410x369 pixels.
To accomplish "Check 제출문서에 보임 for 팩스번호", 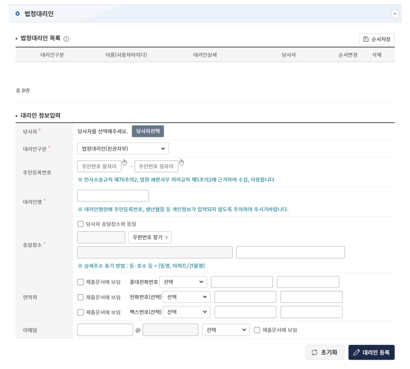I will [80, 313].
